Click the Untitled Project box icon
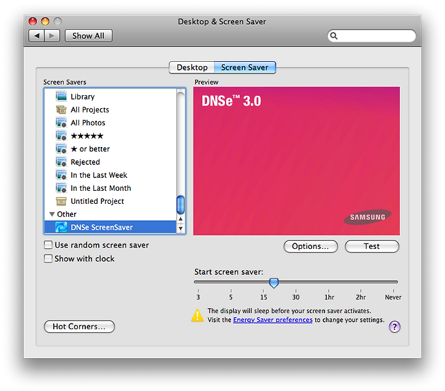The width and height of the screenshot is (445, 391). click(x=61, y=201)
